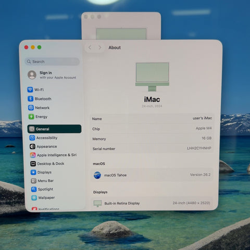Go back with the left chevron

[90, 47]
